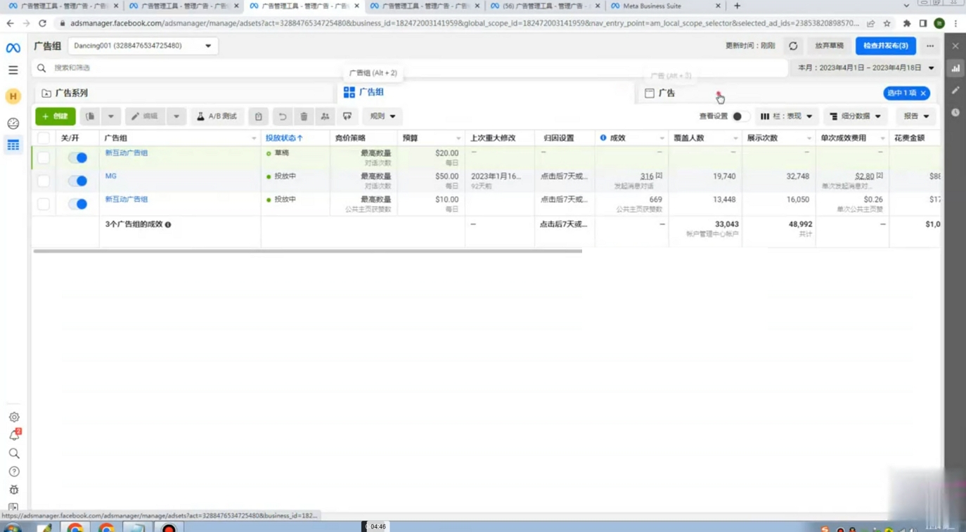Open the duplicate ad set icon

(x=90, y=116)
